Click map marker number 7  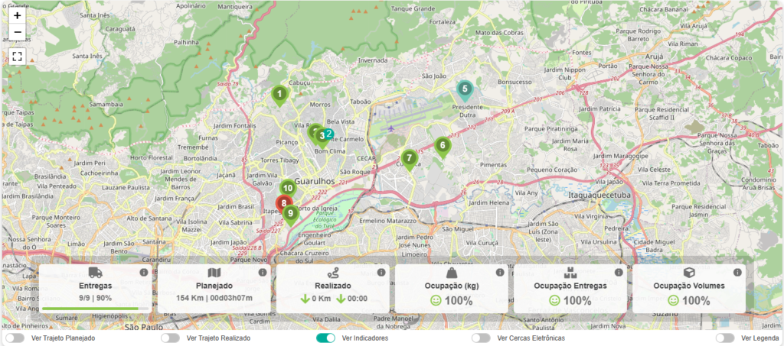[409, 159]
